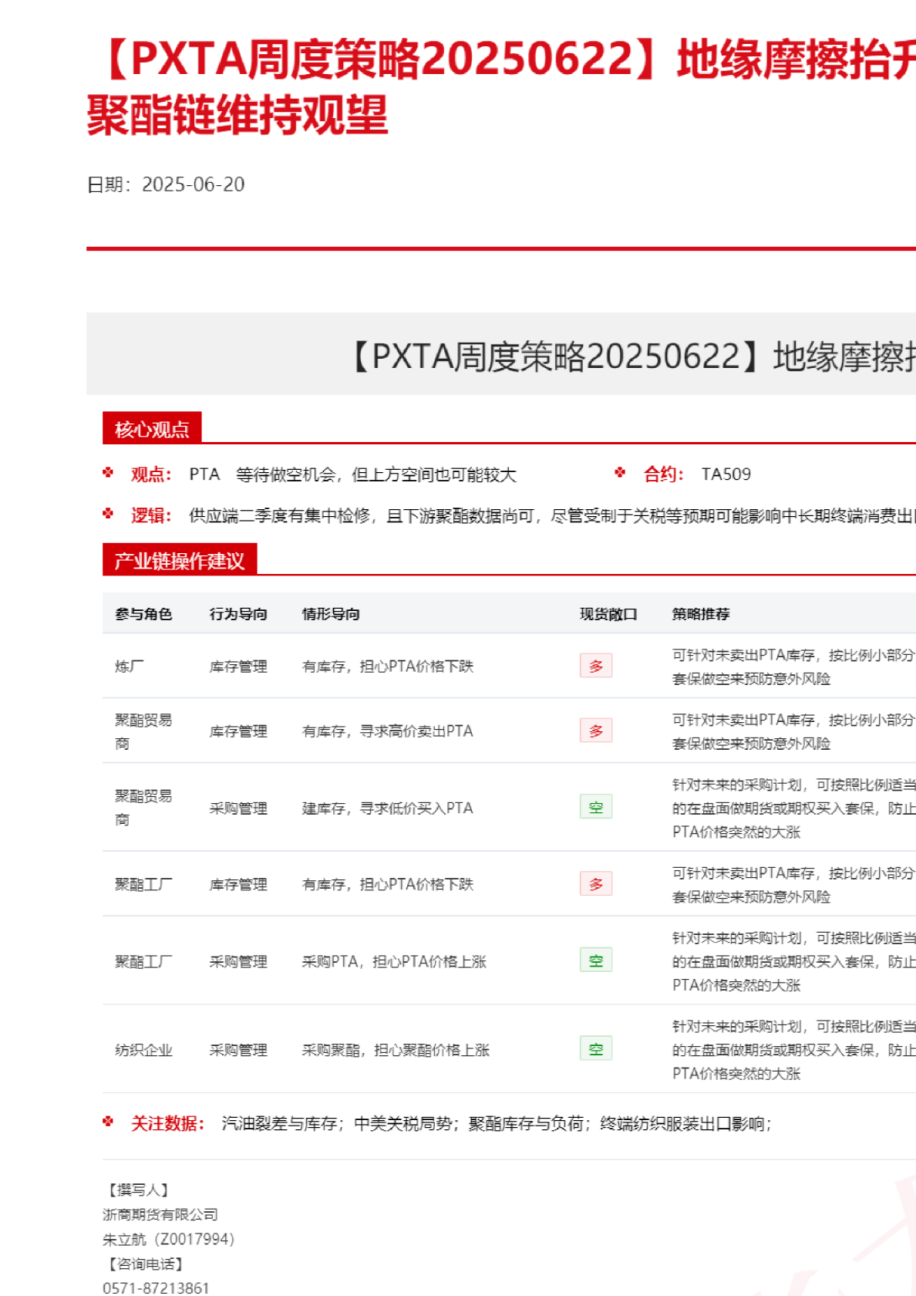Image resolution: width=916 pixels, height=1296 pixels.
Task: Select the 空 badge in 聚酯工厂 采购管理 row
Action: 595,961
